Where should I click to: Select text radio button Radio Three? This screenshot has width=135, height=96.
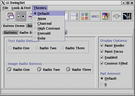(73, 48)
